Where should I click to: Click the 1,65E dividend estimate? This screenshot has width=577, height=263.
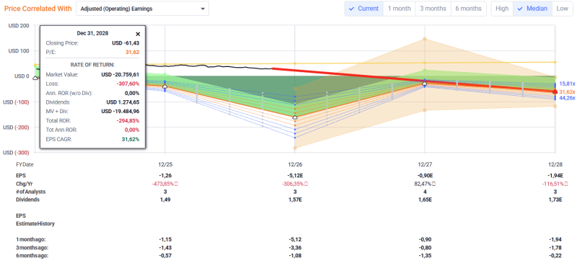(425, 200)
